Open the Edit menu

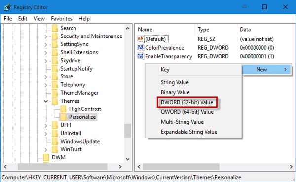click(x=23, y=19)
